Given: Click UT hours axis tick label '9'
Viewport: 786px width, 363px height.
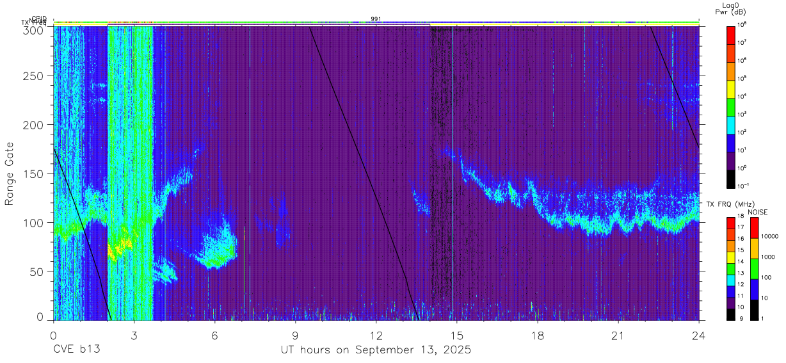Looking at the screenshot, I should 295,335.
